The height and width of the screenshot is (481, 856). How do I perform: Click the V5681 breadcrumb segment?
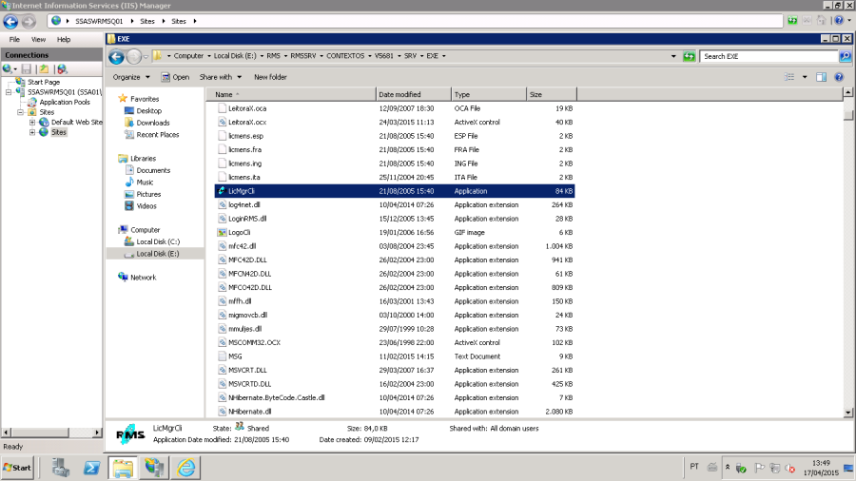coord(384,56)
